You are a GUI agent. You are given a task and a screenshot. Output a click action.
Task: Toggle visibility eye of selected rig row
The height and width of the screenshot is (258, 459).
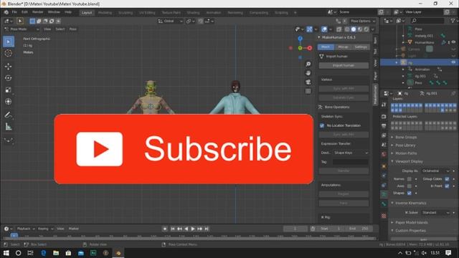(453, 62)
